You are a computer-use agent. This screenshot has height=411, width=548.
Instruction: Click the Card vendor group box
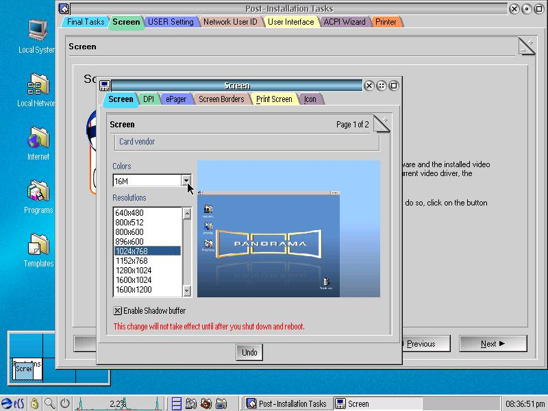click(247, 143)
